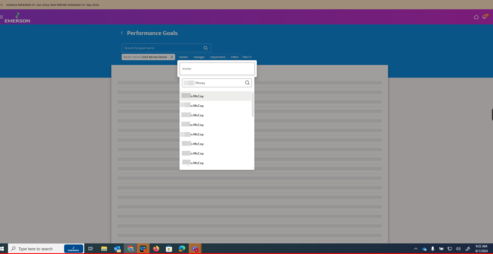Open the Worker filter dropdown
Screen dimensions: 493x254
183,57
